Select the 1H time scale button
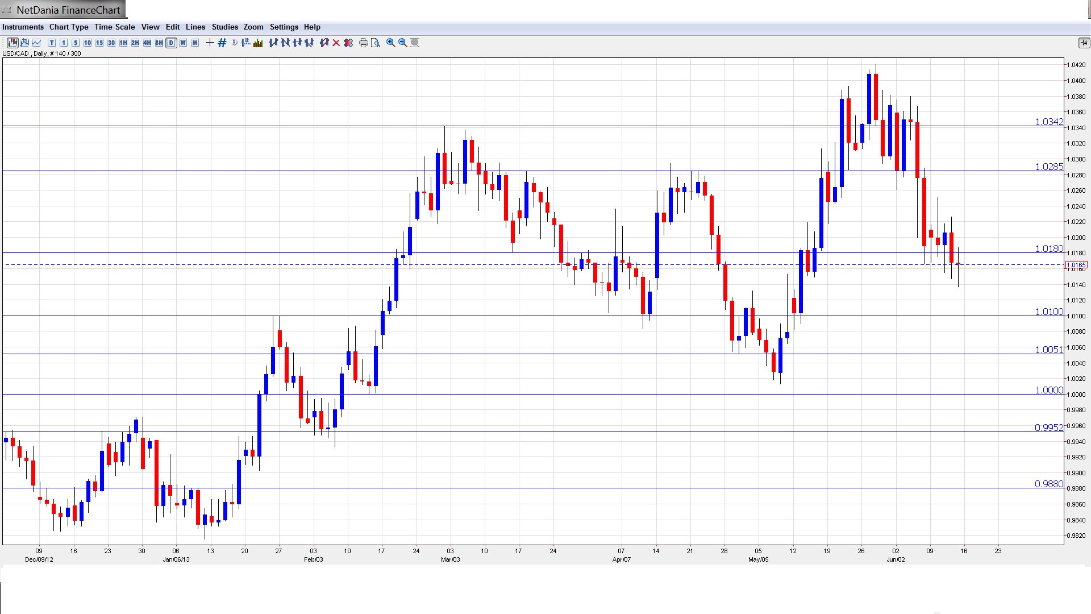 (x=123, y=43)
